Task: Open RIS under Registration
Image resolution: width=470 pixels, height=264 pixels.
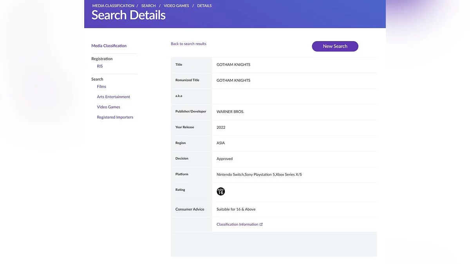Action: 100,66
